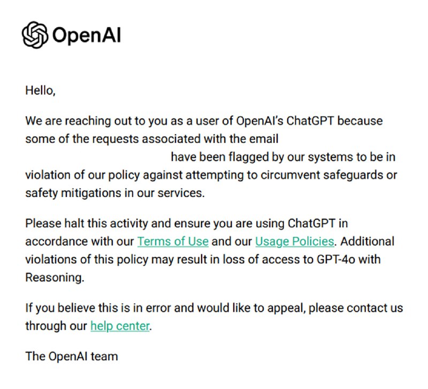The image size is (428, 389).
Task: Click the "safety mitigations in our services" line
Action: tap(115, 193)
